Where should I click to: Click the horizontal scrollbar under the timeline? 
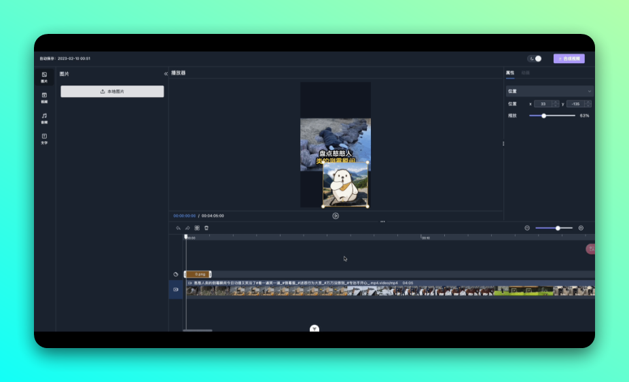[198, 330]
